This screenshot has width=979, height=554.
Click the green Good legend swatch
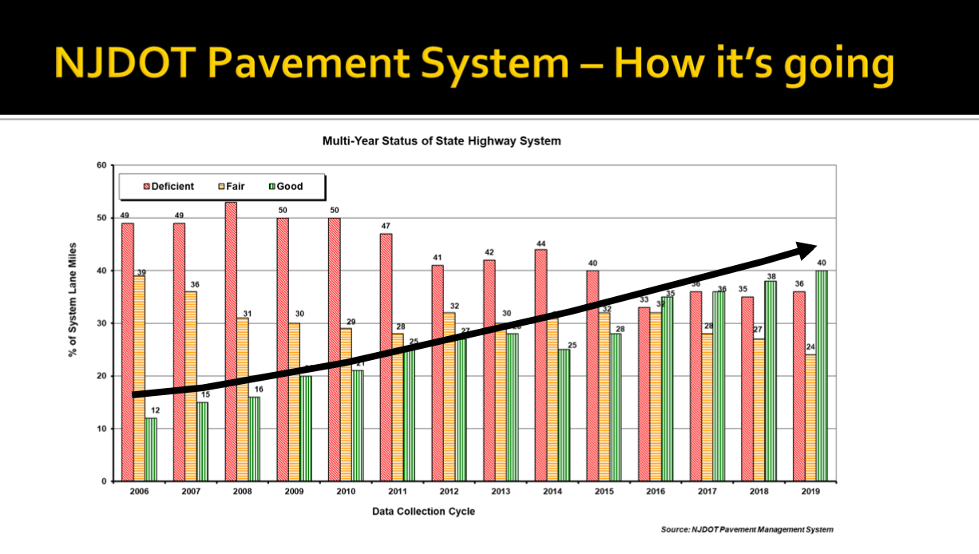pos(271,187)
